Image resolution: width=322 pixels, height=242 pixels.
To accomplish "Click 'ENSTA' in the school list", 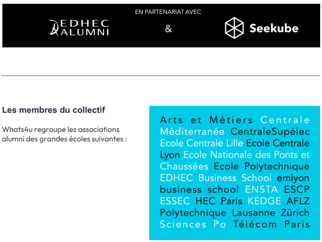I will tap(261, 189).
